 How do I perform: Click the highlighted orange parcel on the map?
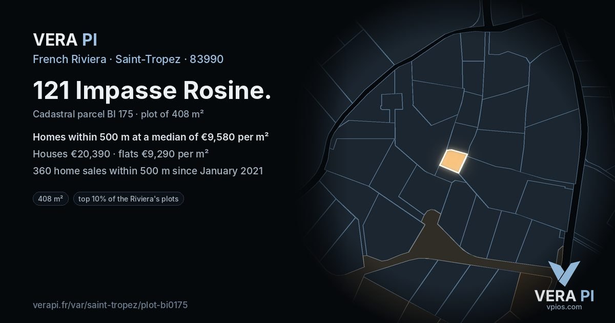[x=454, y=161]
